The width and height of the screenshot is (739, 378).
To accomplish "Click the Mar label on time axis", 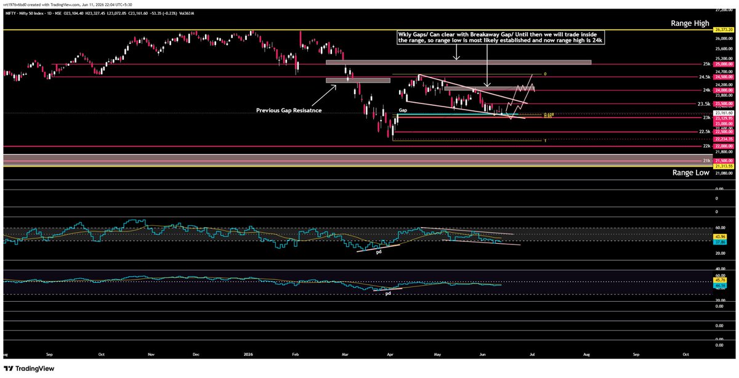I will tap(345, 355).
